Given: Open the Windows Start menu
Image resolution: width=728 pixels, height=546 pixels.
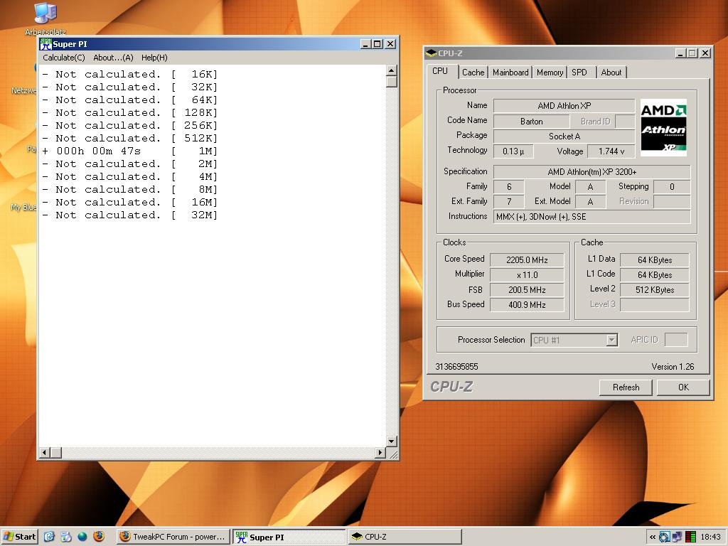Looking at the screenshot, I should 19,537.
